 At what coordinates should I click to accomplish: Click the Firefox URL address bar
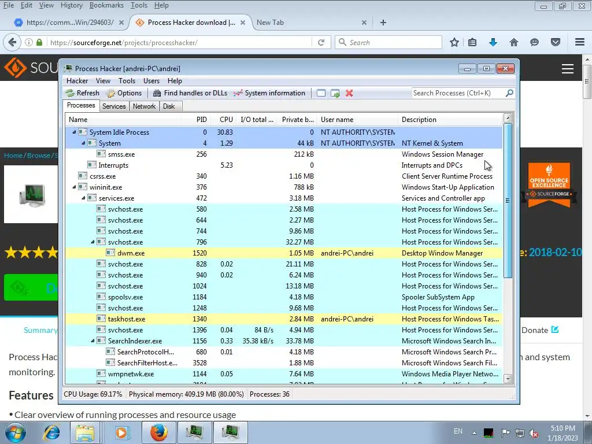tap(179, 42)
